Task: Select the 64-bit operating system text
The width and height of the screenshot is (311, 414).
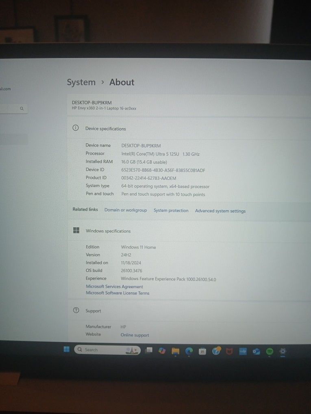Action: point(165,186)
